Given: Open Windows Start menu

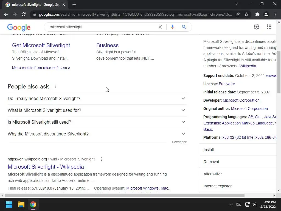Looking at the screenshot, I should tap(9, 204).
